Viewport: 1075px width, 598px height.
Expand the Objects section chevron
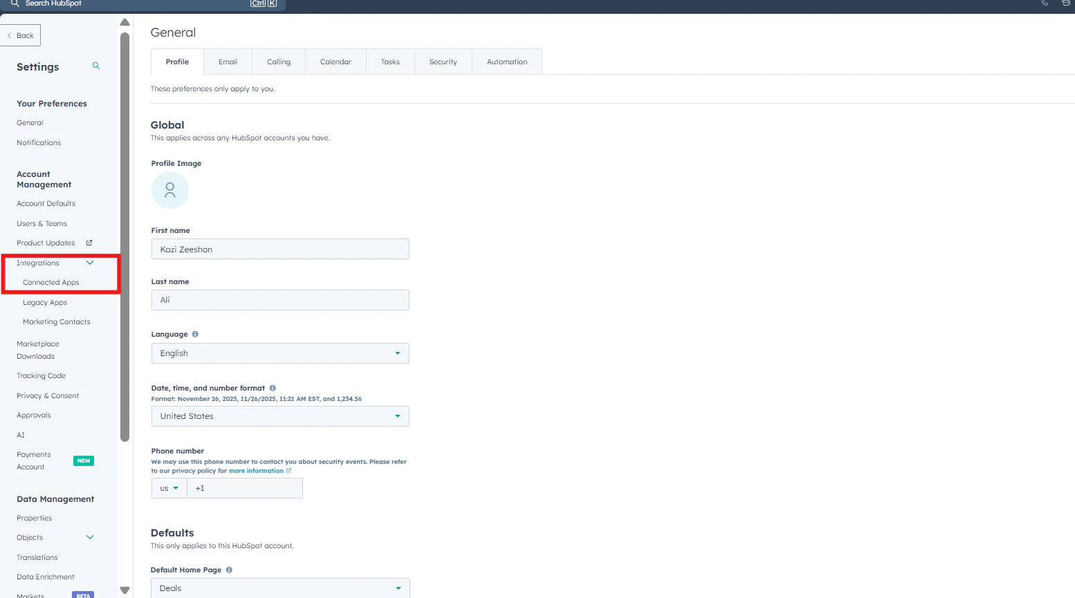pyautogui.click(x=90, y=537)
